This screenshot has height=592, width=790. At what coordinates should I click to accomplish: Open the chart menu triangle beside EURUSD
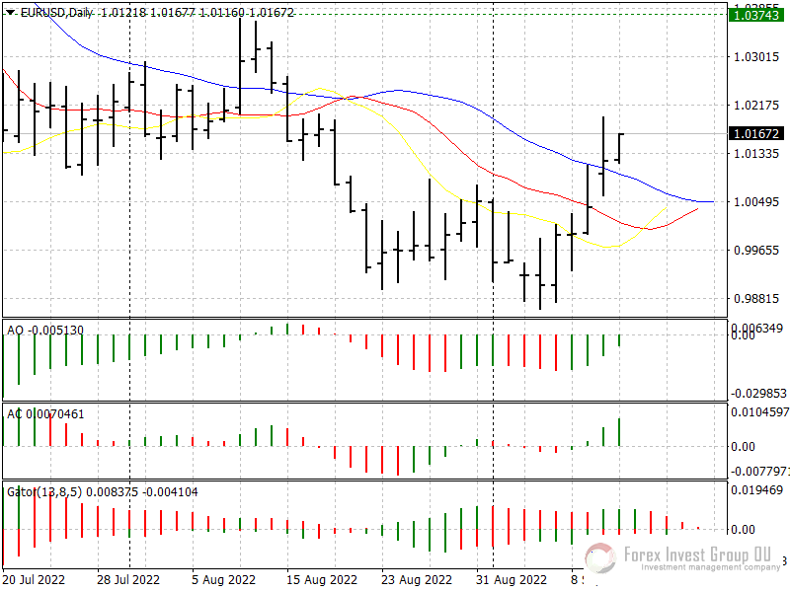coord(10,10)
